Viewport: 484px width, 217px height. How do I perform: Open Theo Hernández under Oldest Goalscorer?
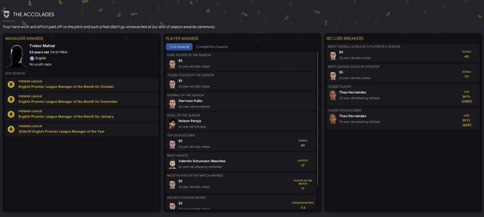point(353,116)
